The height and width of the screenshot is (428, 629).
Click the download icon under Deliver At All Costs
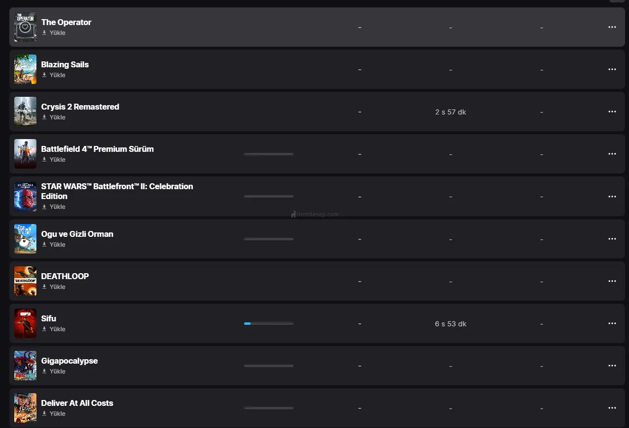(44, 414)
